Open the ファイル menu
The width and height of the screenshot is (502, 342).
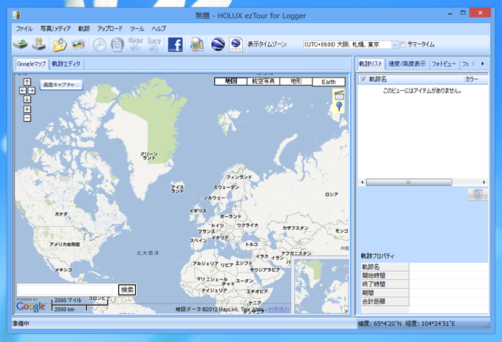click(24, 29)
